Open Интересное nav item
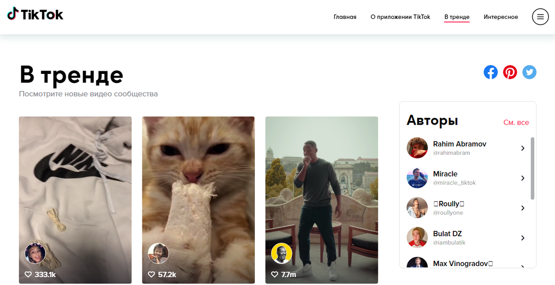This screenshot has width=555, height=285. click(x=501, y=17)
